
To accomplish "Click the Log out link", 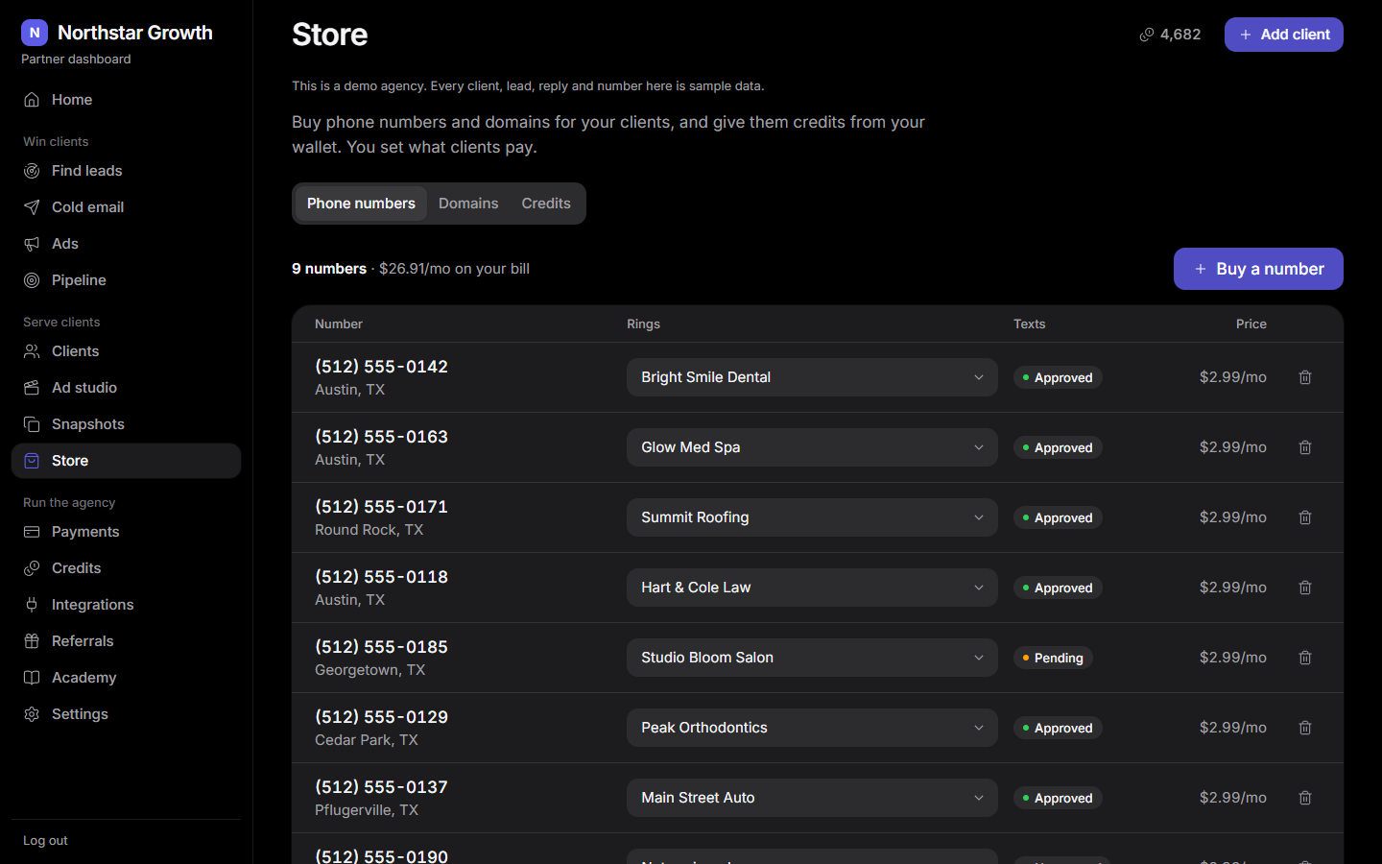I will [x=45, y=841].
